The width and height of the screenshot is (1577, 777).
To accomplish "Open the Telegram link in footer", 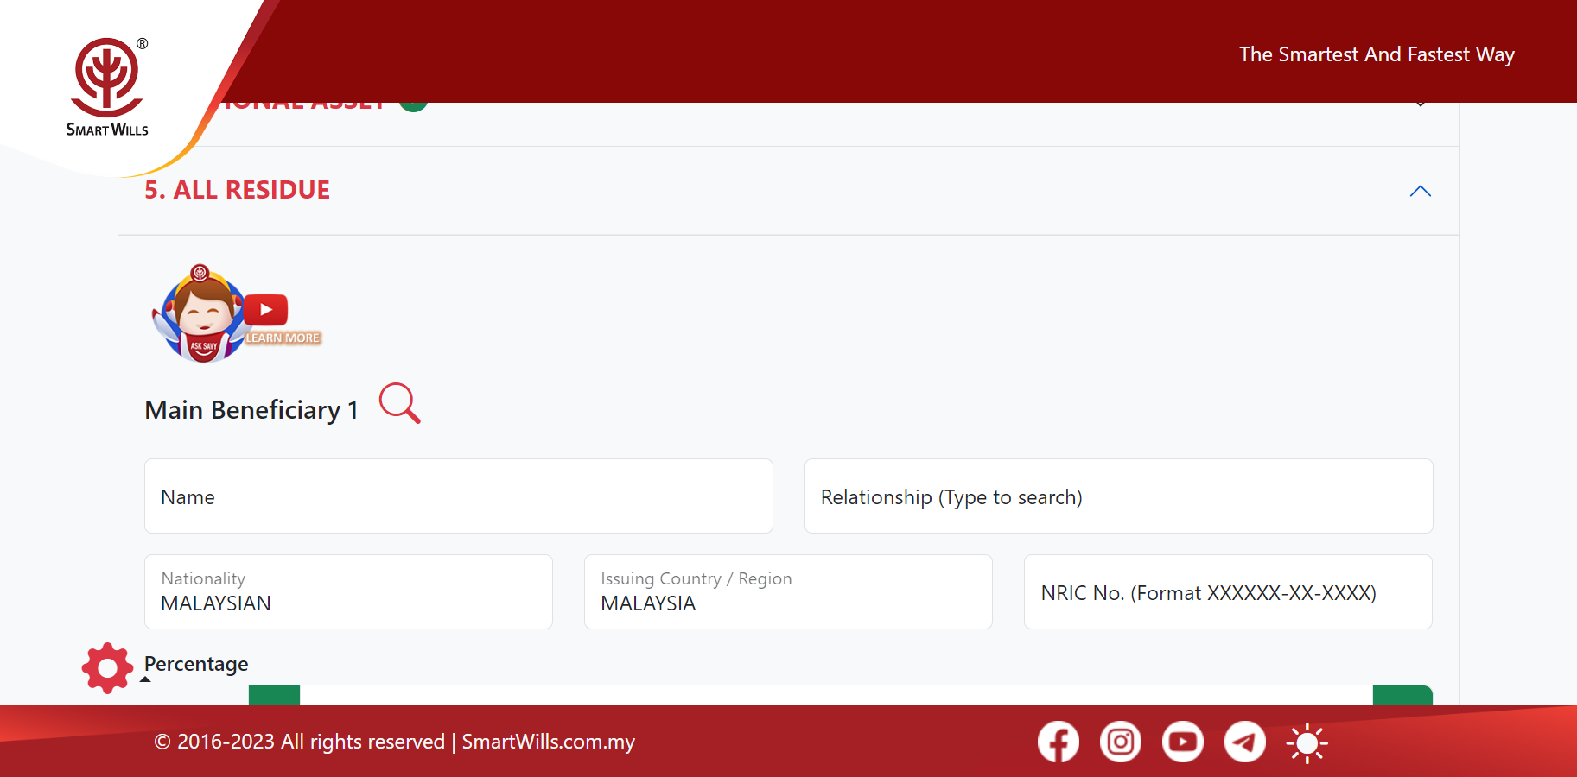I will click(1245, 742).
